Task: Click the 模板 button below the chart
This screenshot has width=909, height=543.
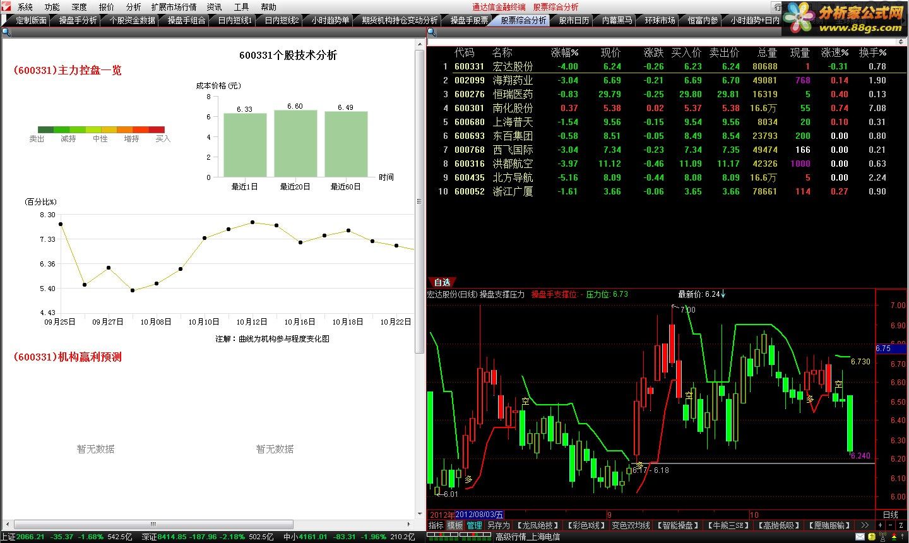Action: coord(454,525)
